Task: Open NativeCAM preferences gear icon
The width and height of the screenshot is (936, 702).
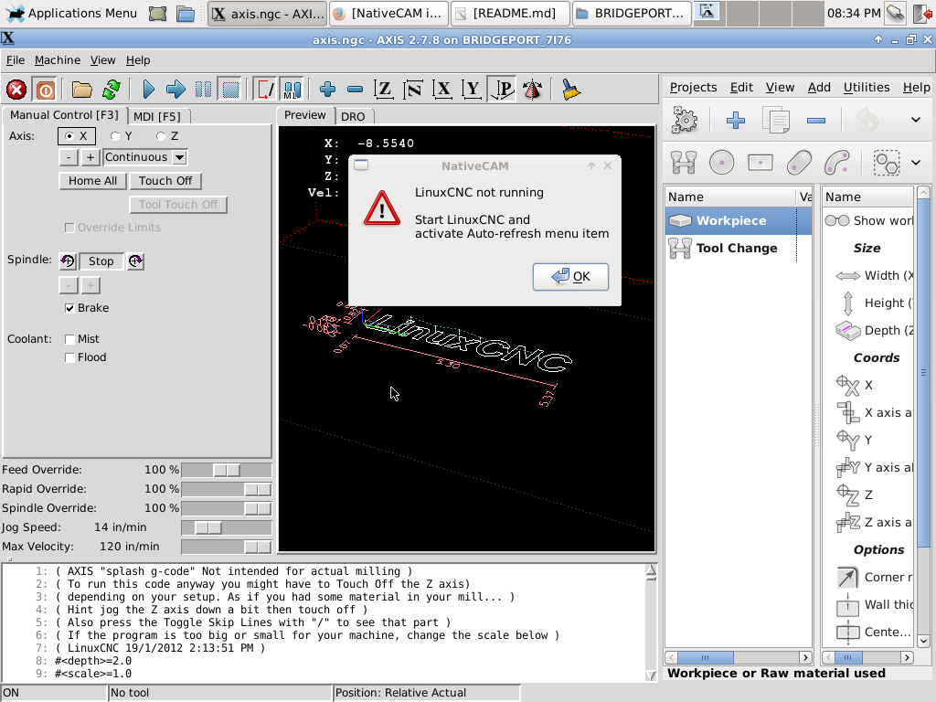Action: 684,120
